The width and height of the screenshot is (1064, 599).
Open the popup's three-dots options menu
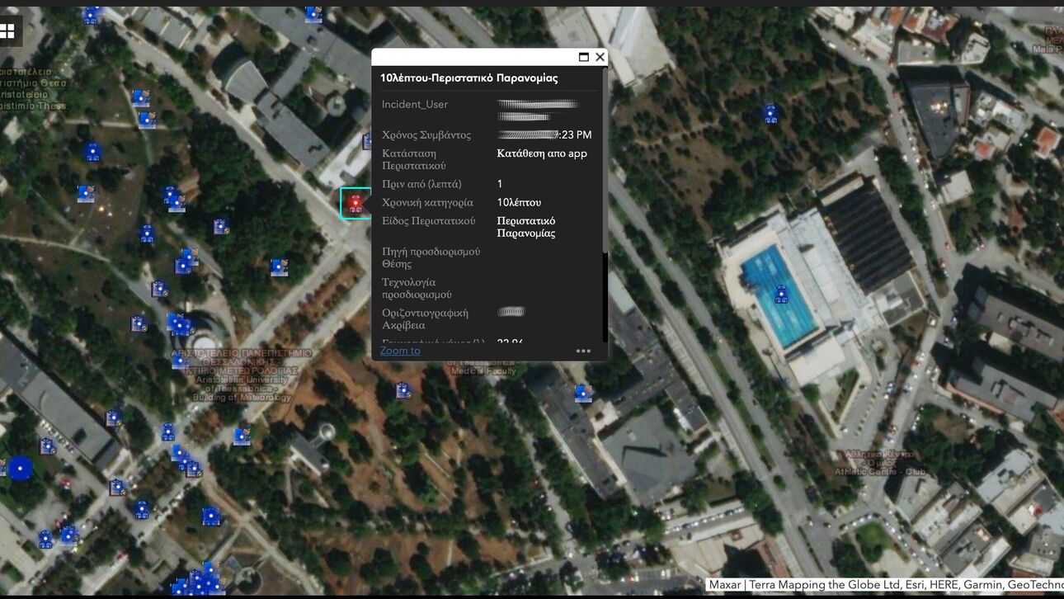tap(583, 351)
